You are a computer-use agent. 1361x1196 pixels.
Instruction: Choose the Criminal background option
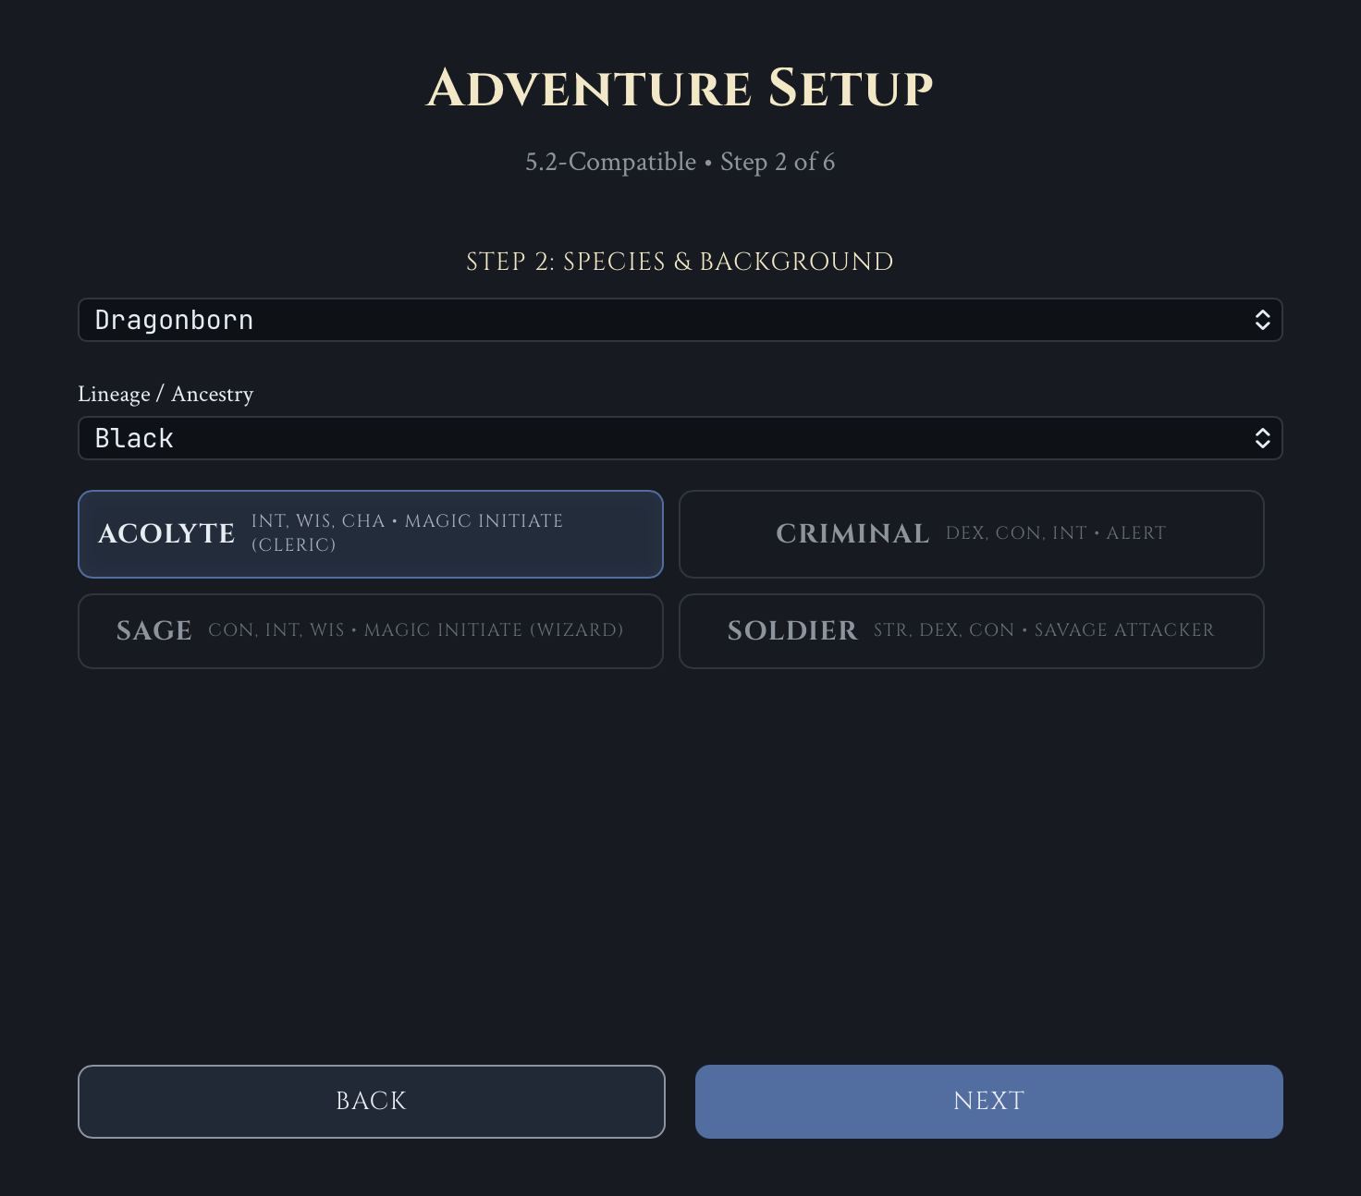coord(972,534)
